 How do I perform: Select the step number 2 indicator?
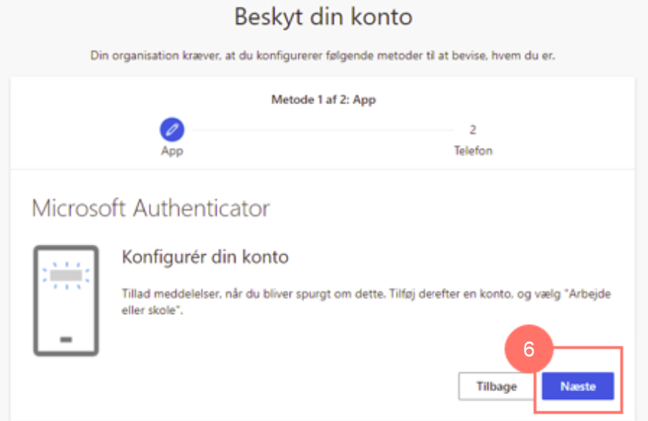pyautogui.click(x=473, y=130)
